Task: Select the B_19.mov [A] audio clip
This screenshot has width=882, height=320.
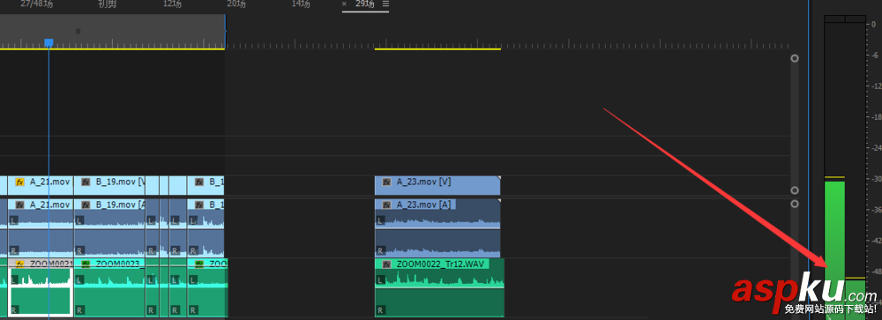Action: [x=109, y=227]
